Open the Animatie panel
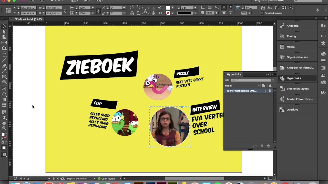This screenshot has height=184, width=328. click(x=297, y=26)
